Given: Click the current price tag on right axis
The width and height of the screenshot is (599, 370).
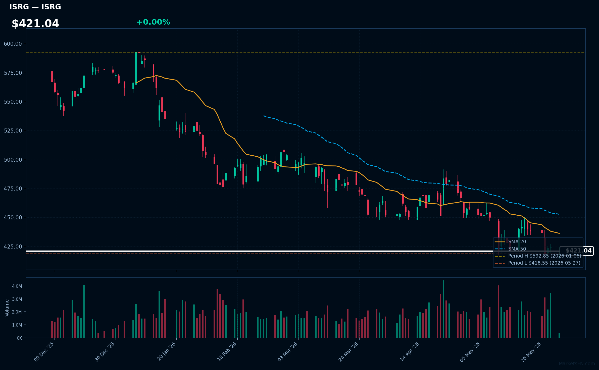Looking at the screenshot, I should pos(577,251).
